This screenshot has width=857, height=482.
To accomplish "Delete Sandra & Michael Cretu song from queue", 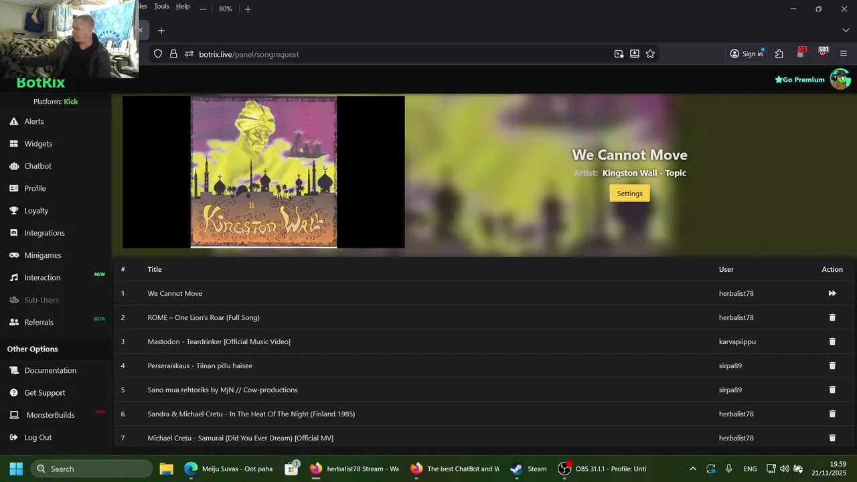I will point(832,414).
